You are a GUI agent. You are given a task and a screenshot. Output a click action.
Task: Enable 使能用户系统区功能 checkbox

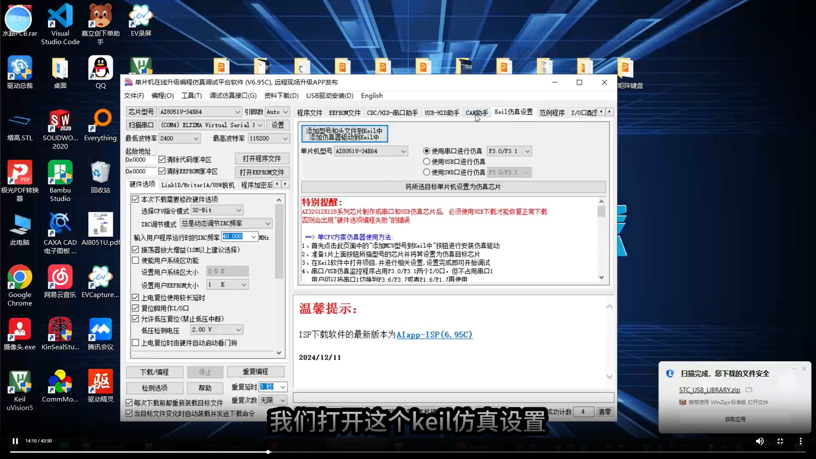click(x=135, y=260)
